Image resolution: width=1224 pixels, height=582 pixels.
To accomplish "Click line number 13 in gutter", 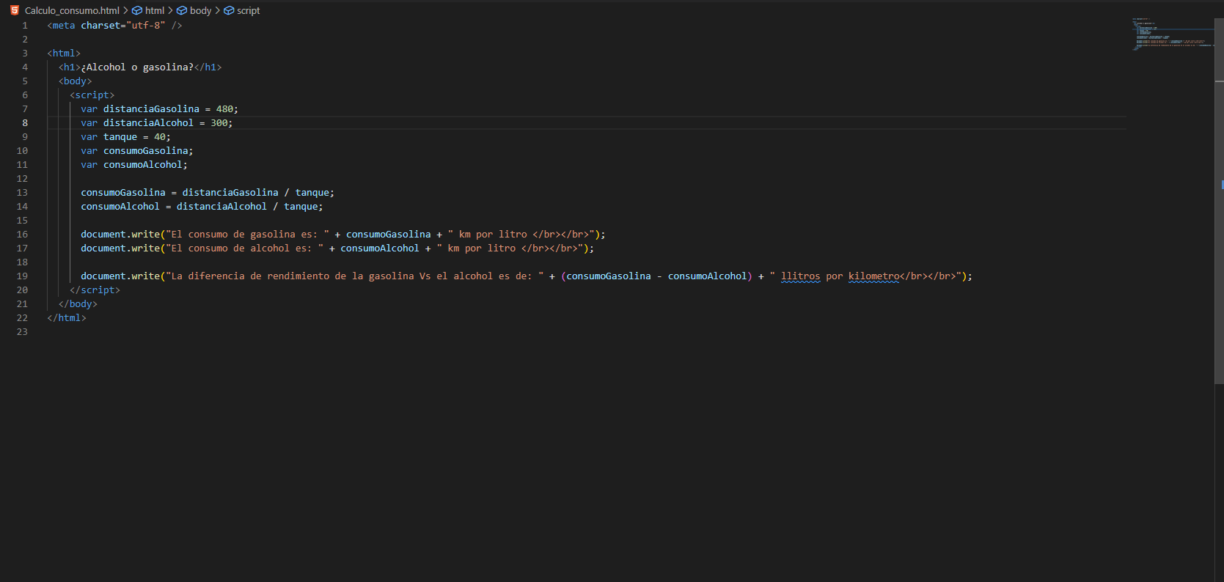I will [22, 193].
